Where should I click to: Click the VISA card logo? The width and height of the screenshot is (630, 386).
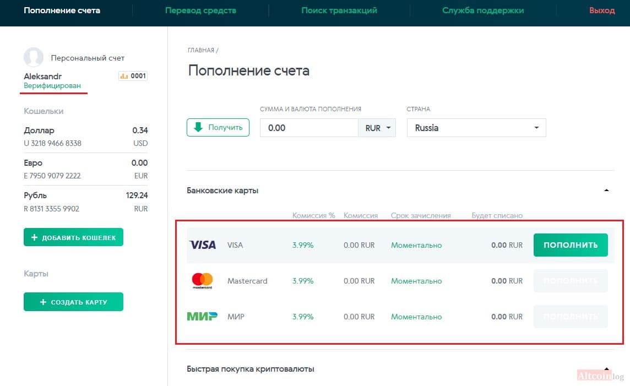pyautogui.click(x=203, y=244)
